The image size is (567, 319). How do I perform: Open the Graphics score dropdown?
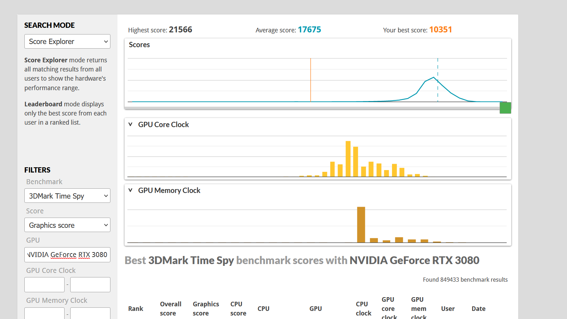click(x=67, y=225)
